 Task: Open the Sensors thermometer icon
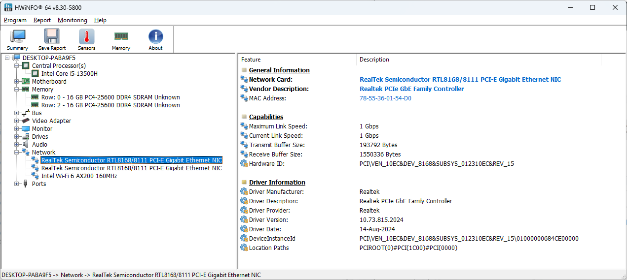point(86,36)
